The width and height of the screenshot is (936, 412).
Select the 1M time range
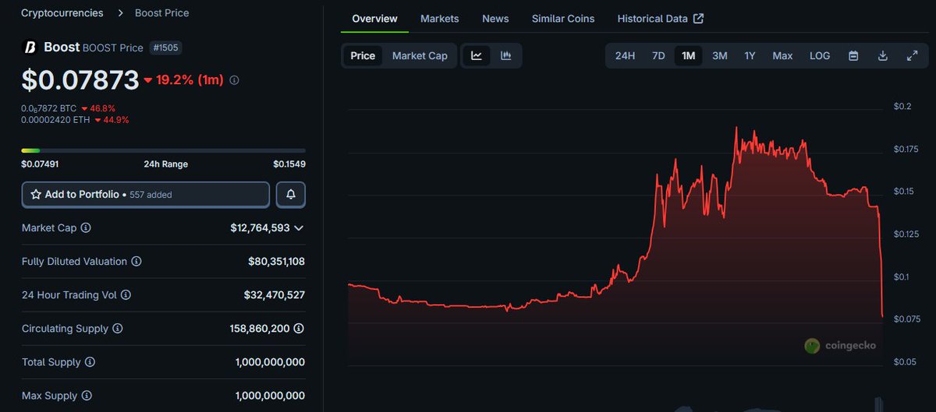point(689,55)
